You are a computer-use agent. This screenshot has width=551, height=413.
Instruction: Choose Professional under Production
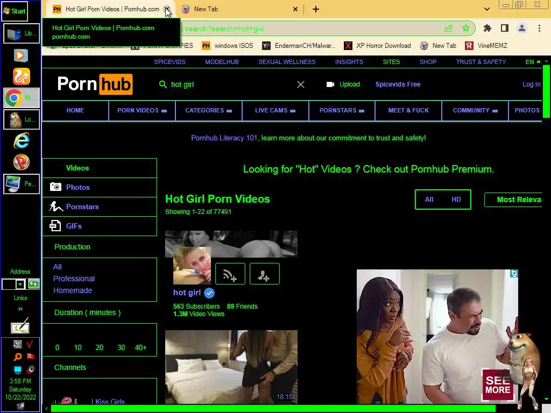click(x=74, y=279)
